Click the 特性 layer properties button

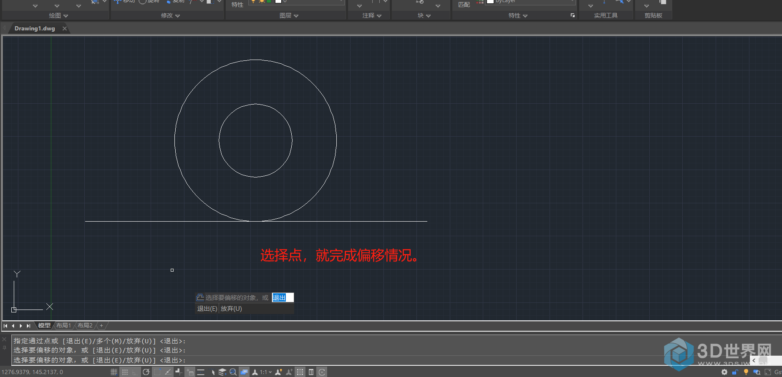coord(237,4)
